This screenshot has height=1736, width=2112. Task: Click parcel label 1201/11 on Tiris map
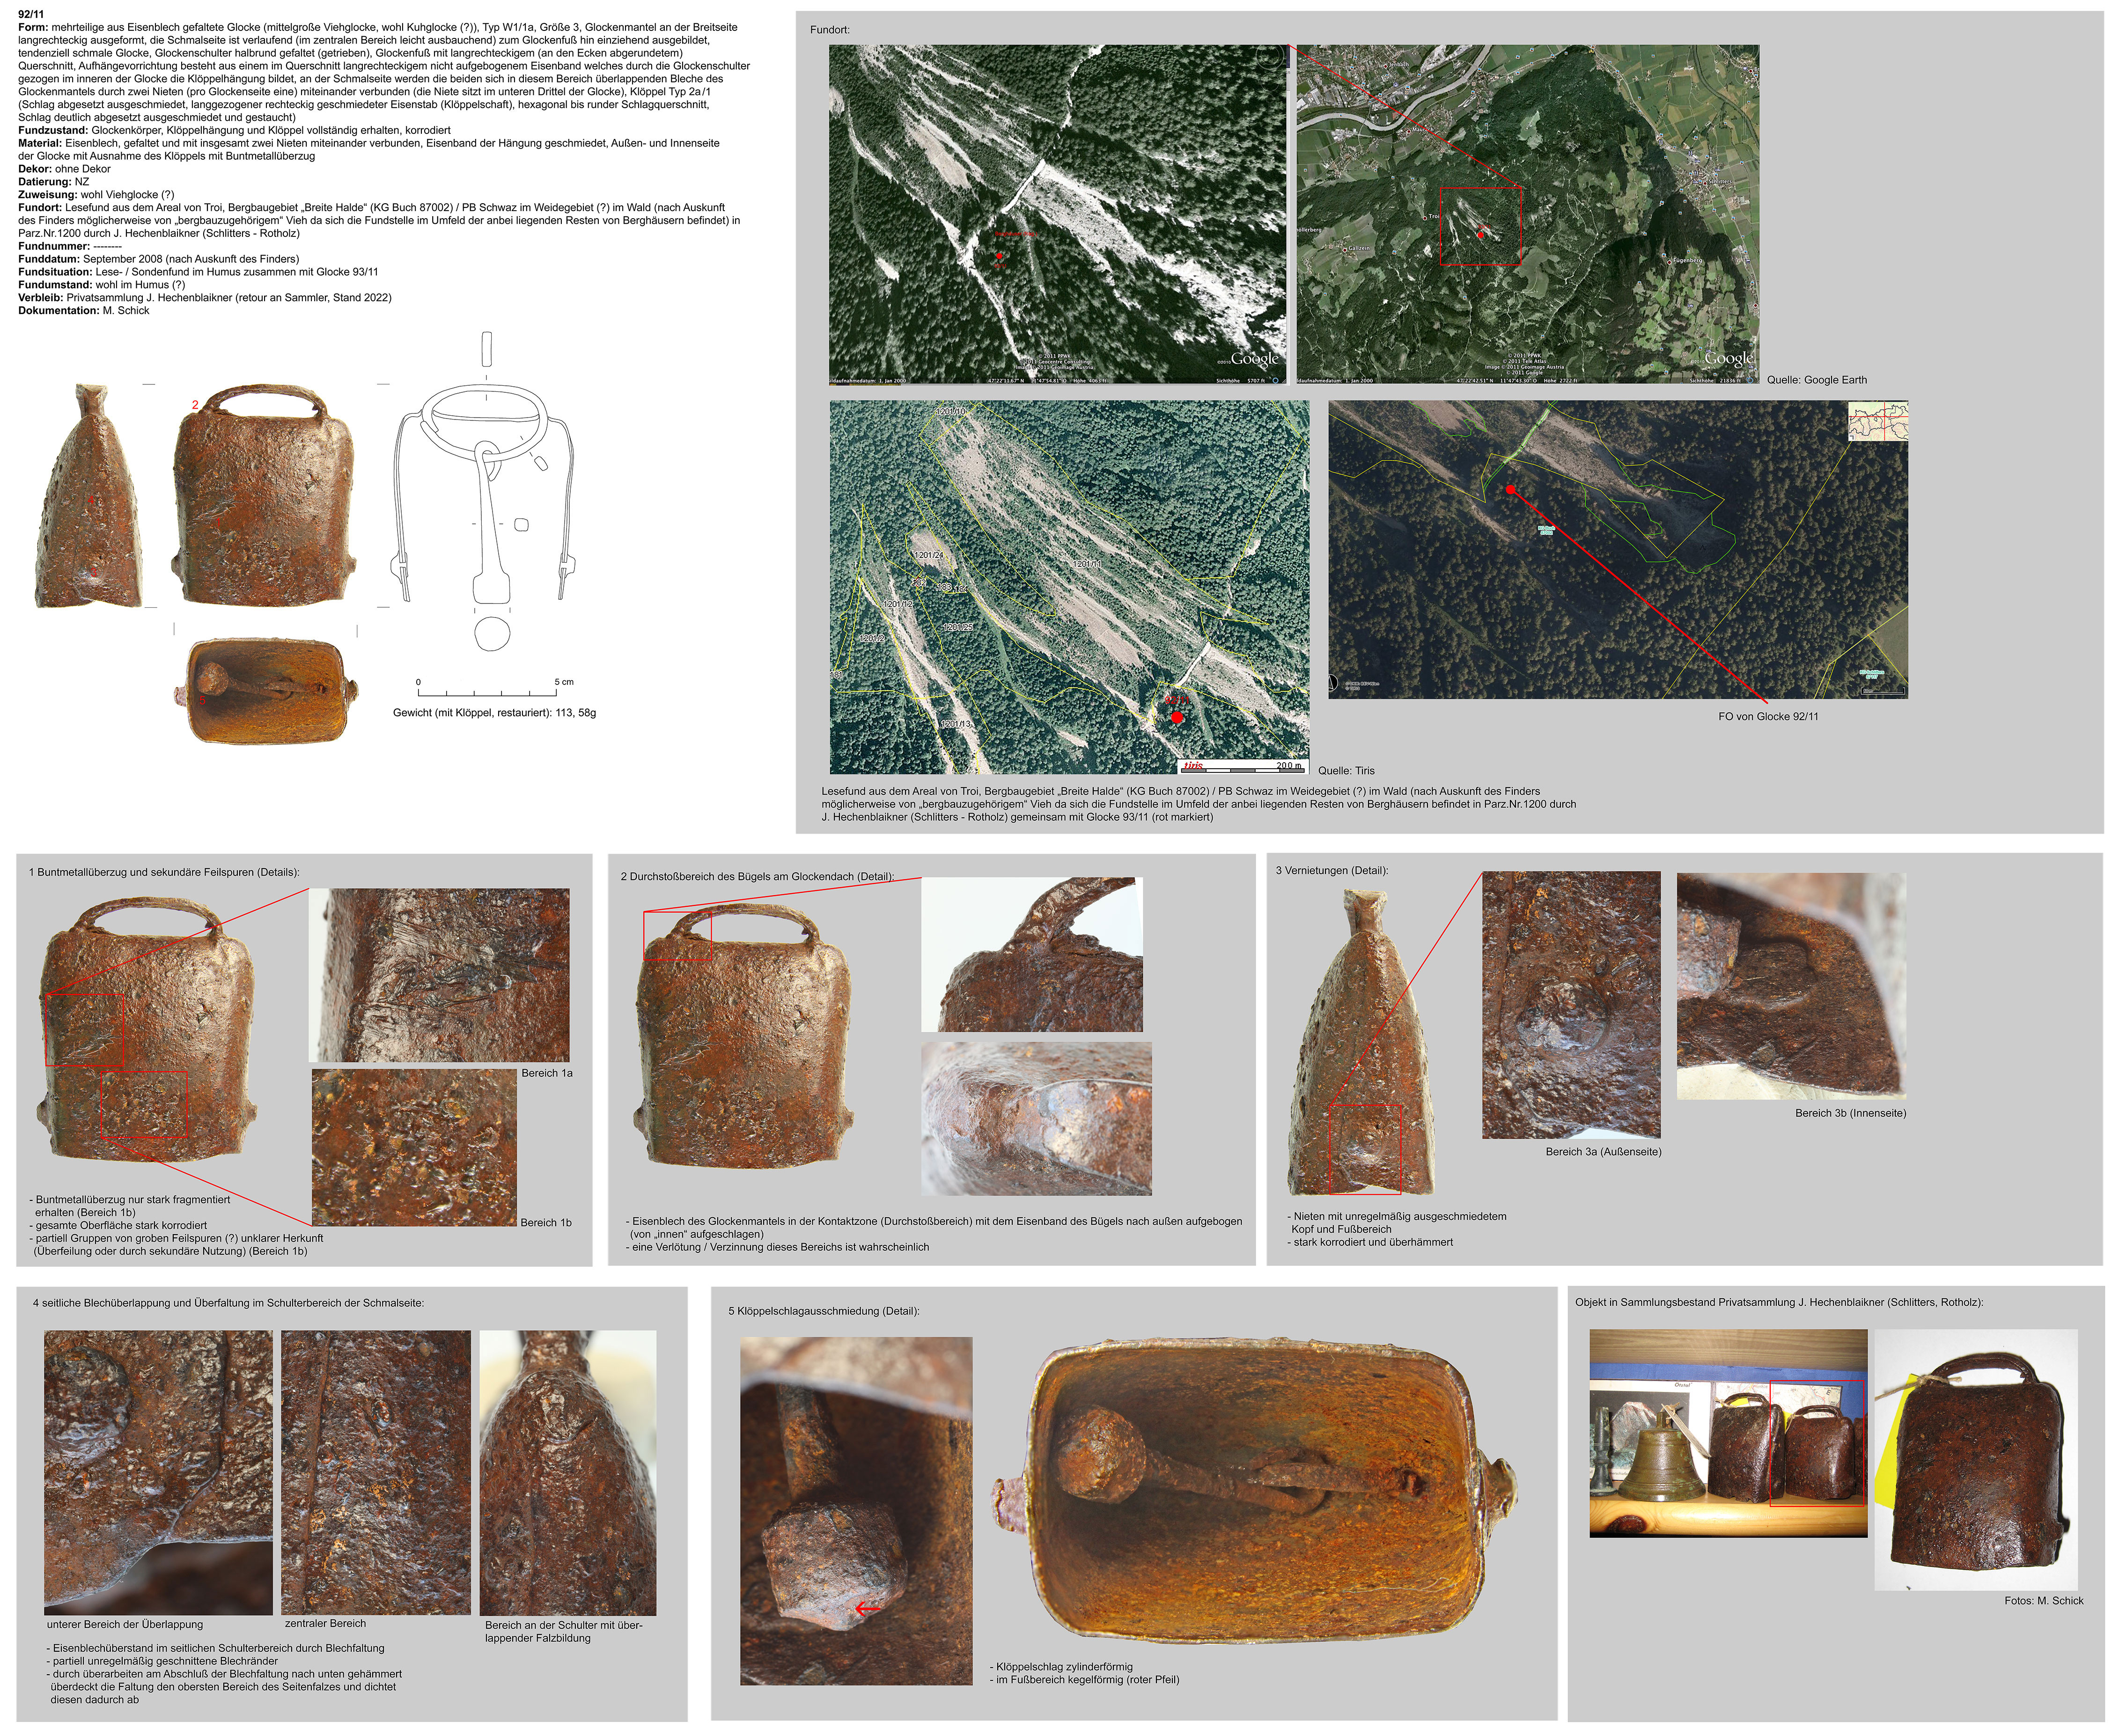pyautogui.click(x=1087, y=565)
